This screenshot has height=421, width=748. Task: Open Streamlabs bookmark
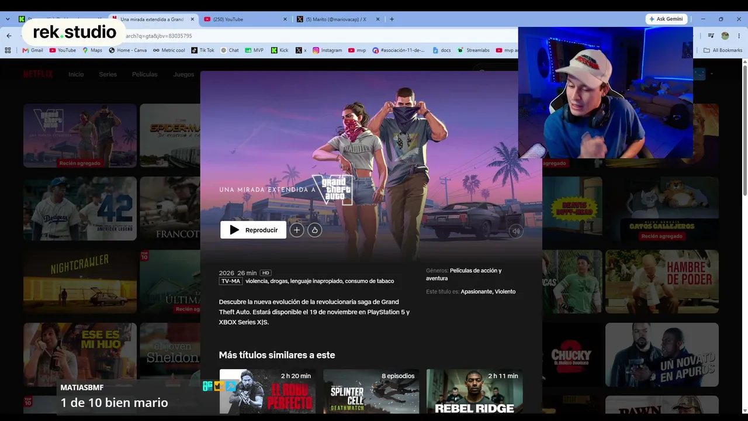point(473,50)
